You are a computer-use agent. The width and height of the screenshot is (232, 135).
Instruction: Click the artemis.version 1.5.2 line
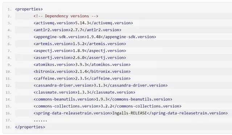(80, 44)
